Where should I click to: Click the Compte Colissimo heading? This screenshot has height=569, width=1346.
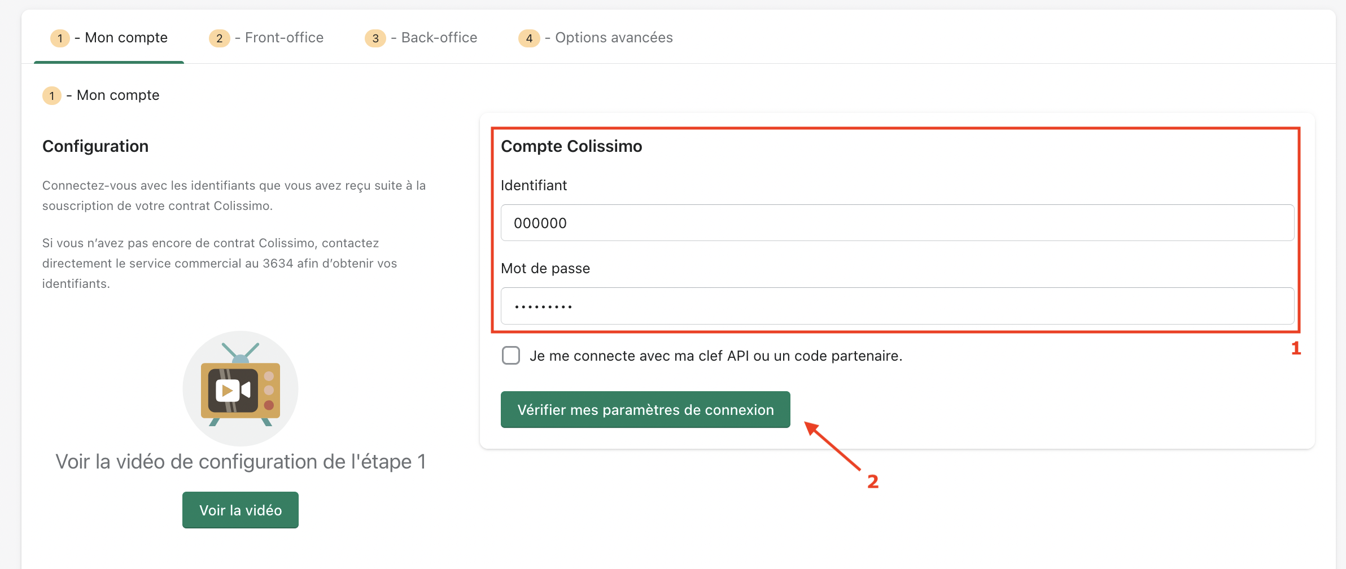(571, 146)
